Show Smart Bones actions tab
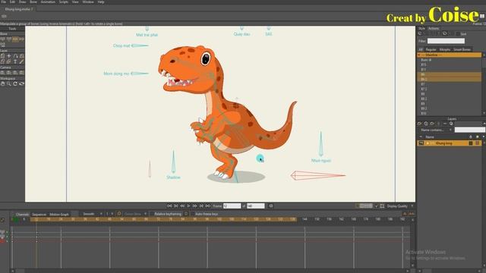 pyautogui.click(x=462, y=49)
